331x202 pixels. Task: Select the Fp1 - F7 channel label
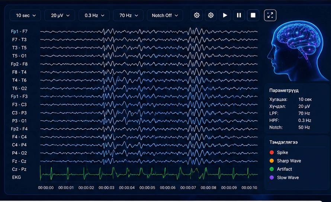tap(19, 32)
